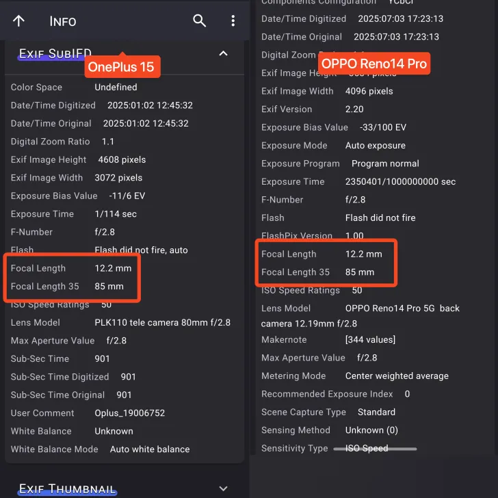Select the 1/114 sec exposure time value
The height and width of the screenshot is (498, 498).
(x=116, y=214)
